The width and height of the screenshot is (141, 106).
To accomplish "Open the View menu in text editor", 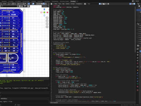I will (56, 4).
